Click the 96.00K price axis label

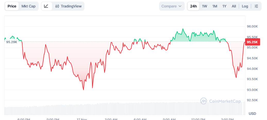(x=252, y=26)
